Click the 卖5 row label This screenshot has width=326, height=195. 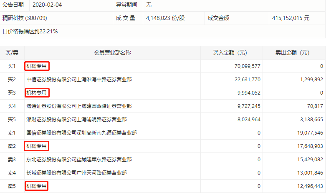pos(12,186)
